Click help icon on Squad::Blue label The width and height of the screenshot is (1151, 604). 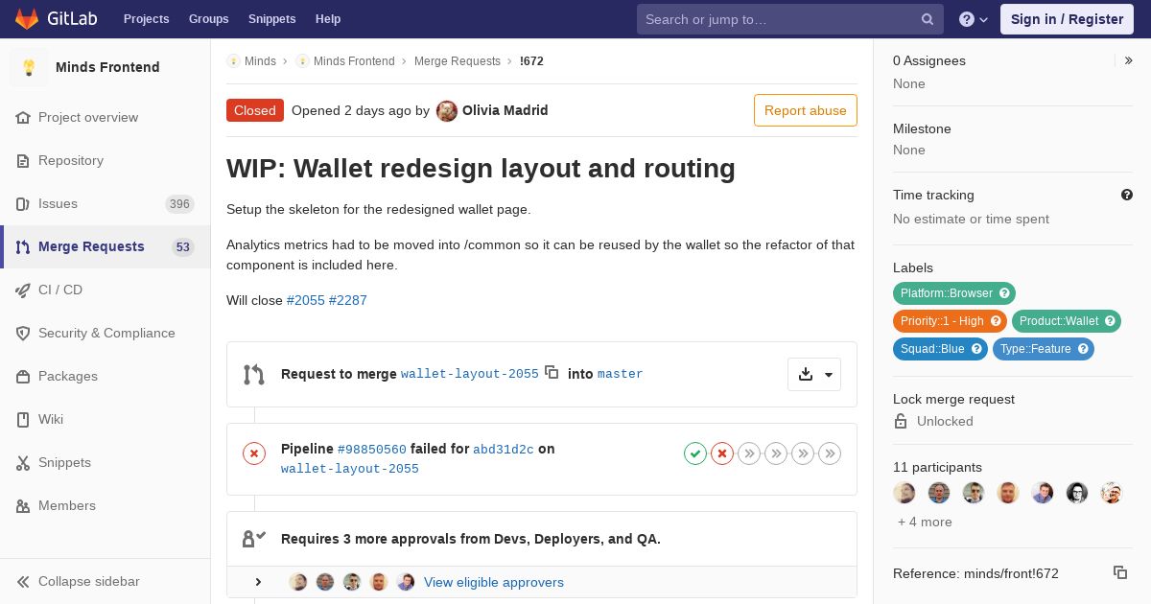[976, 349]
